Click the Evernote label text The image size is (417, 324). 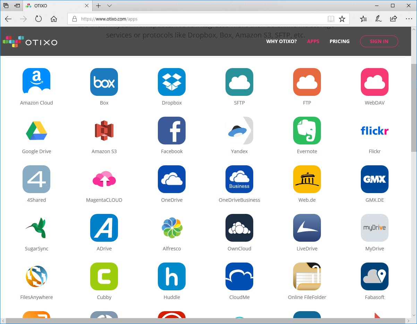[307, 151]
